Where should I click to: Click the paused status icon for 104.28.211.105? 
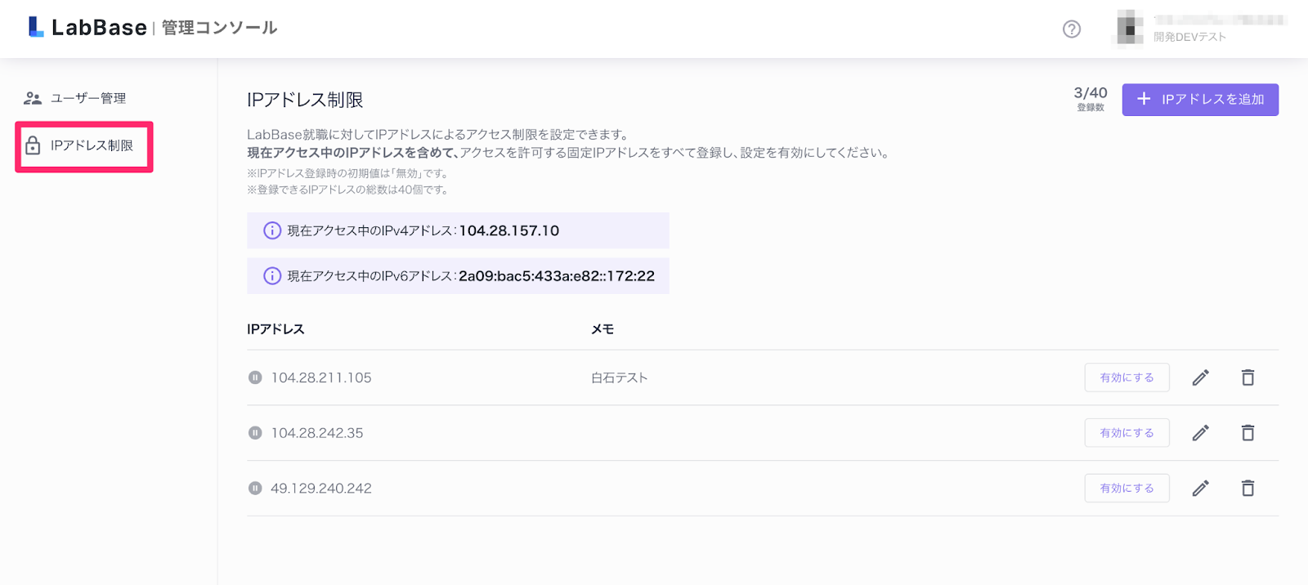(x=255, y=377)
